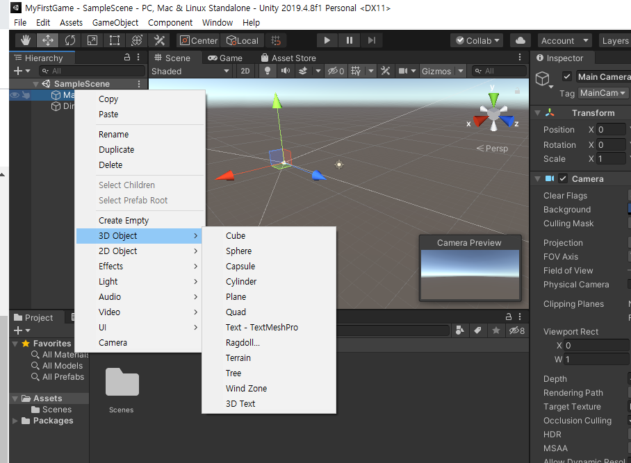
Task: Open Hierarchy create plus dropdown
Action: [22, 71]
